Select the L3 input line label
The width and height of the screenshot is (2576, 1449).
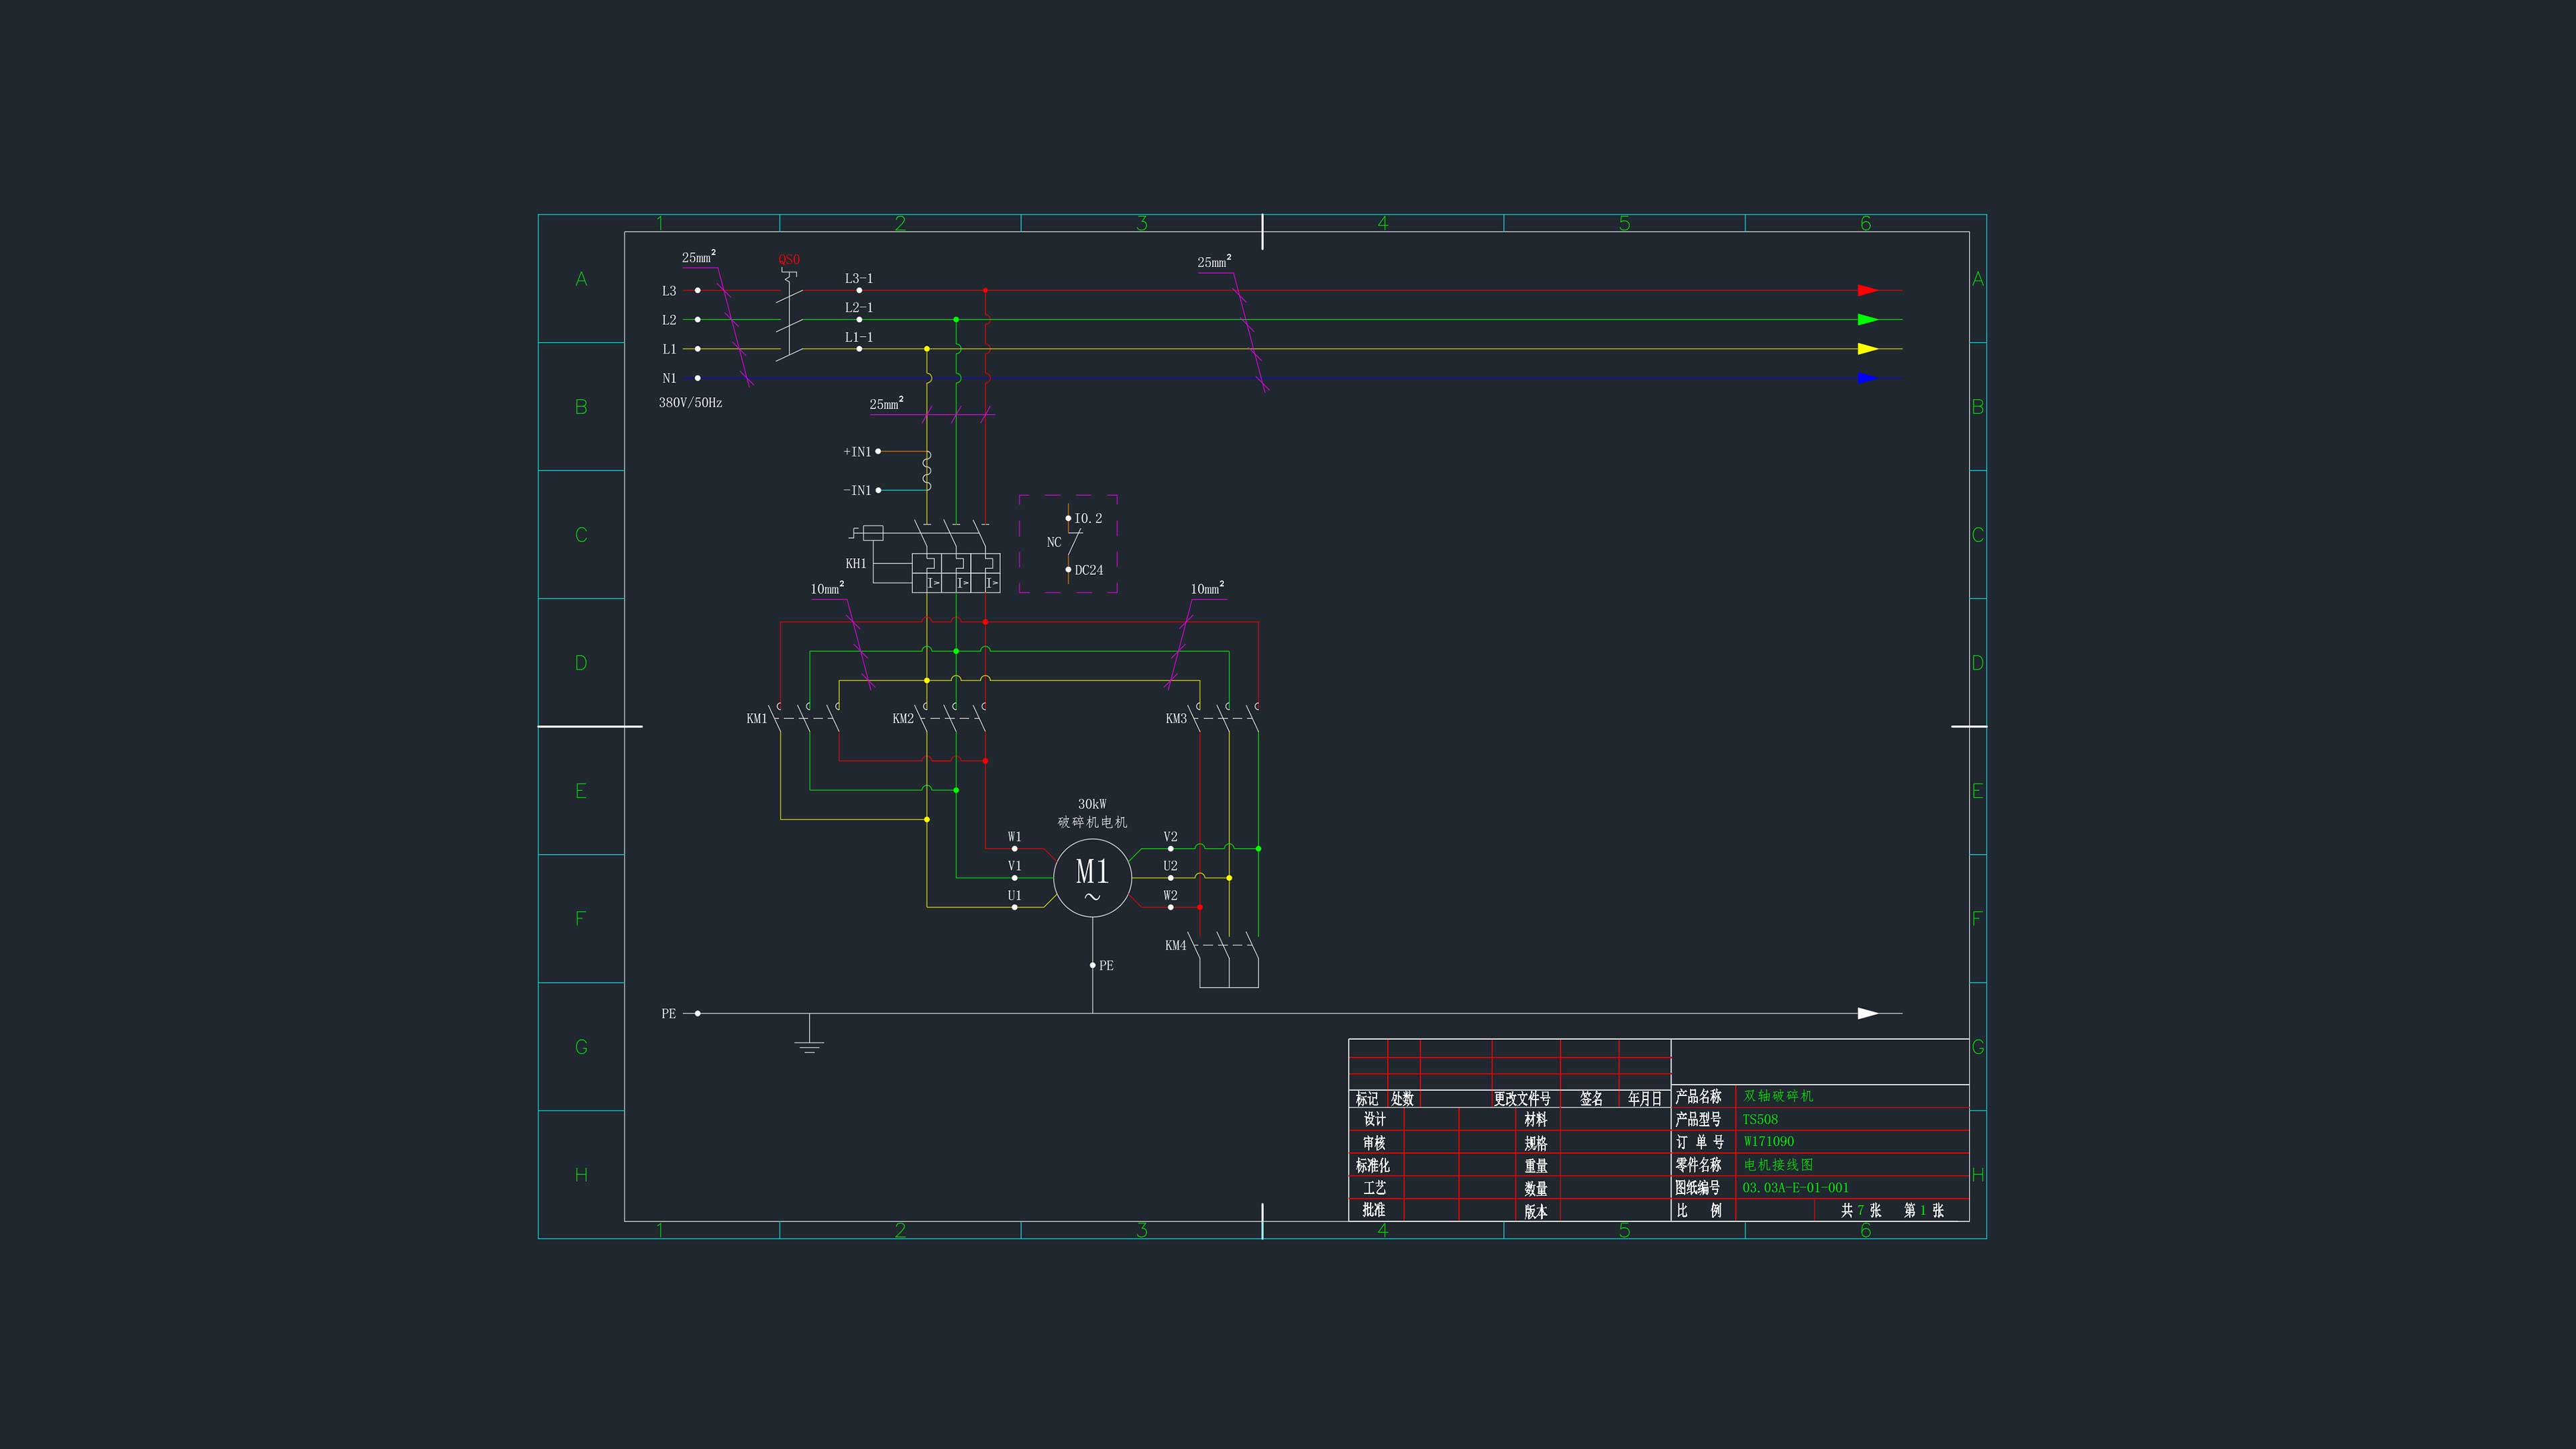(x=669, y=291)
